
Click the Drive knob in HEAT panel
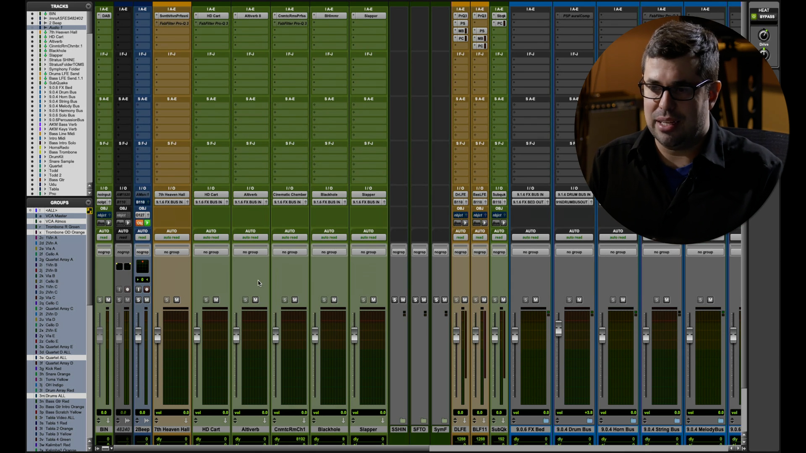point(764,36)
